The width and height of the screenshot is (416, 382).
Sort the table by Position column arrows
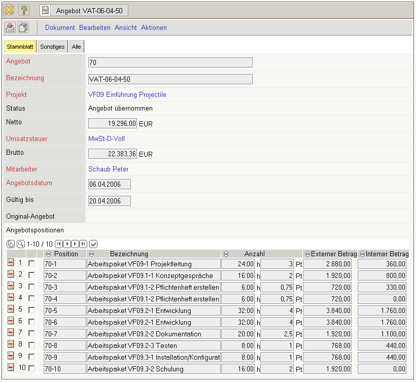(x=49, y=254)
